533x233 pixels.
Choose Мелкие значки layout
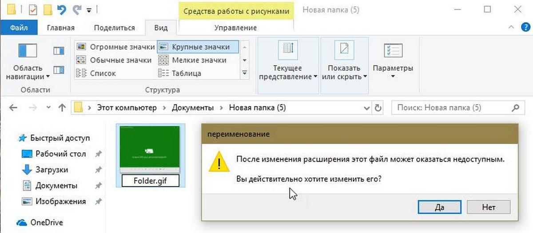point(193,60)
